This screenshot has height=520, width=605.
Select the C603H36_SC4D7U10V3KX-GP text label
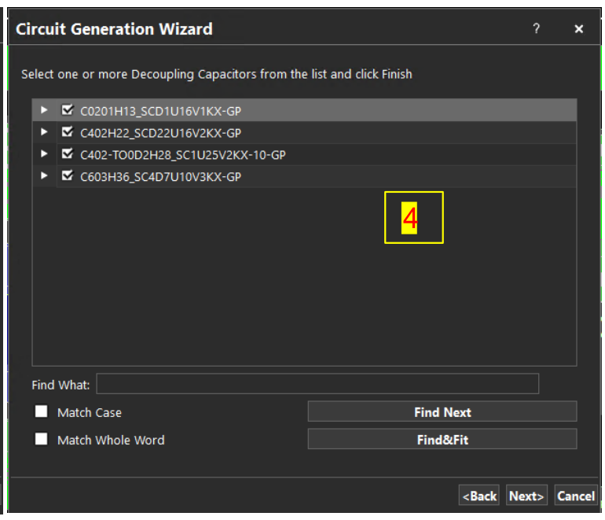[160, 177]
